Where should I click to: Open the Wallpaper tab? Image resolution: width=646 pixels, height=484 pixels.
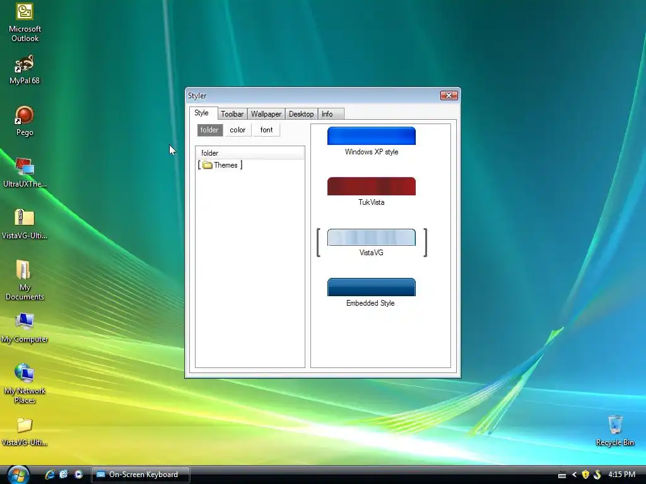266,114
